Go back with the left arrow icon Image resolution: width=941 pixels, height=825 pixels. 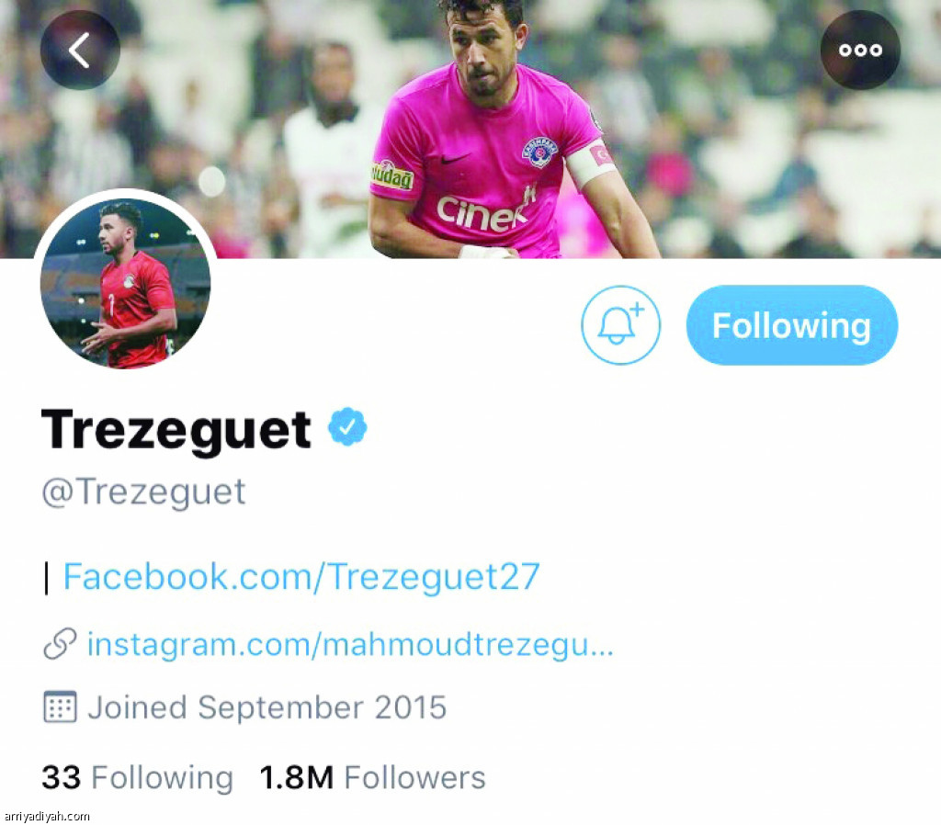80,50
